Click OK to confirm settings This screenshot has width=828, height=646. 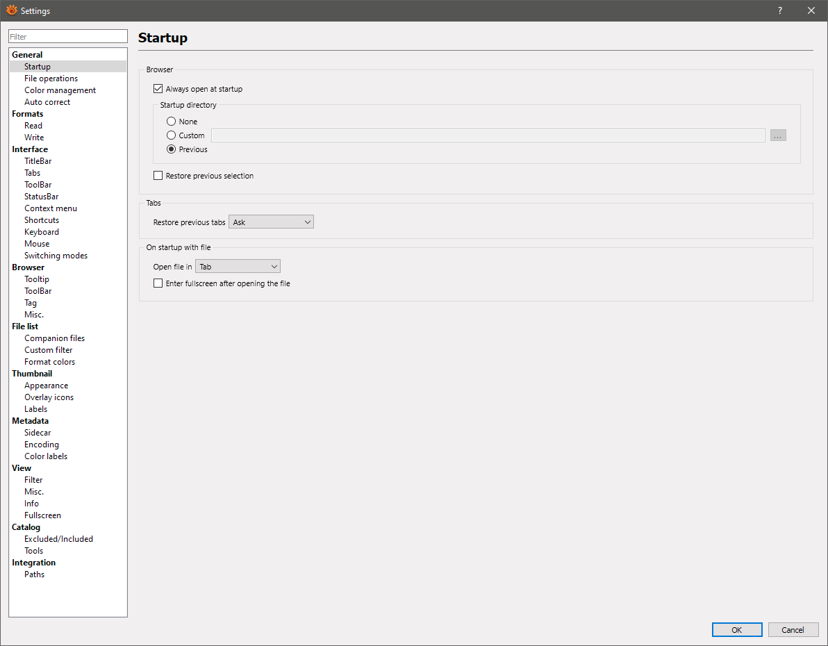click(736, 629)
